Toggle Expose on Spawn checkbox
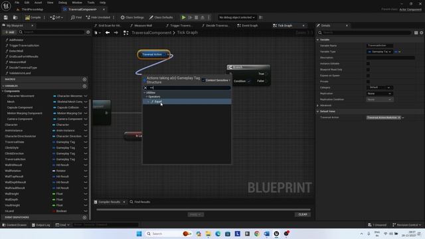Screen dimensions: 425x239 [368, 75]
